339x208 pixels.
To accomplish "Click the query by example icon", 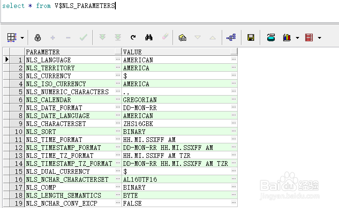I will point(182,37).
